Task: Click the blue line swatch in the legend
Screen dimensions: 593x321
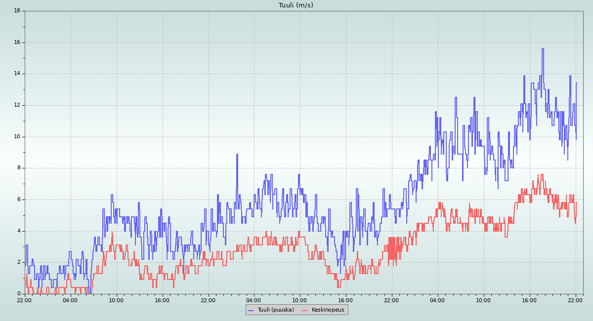Action: [251, 310]
